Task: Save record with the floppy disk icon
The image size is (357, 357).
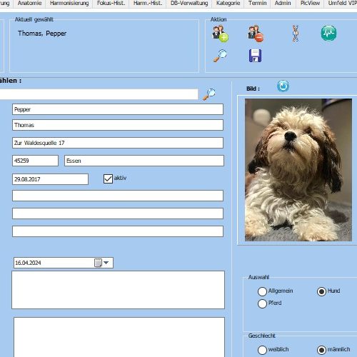Action: [255, 56]
